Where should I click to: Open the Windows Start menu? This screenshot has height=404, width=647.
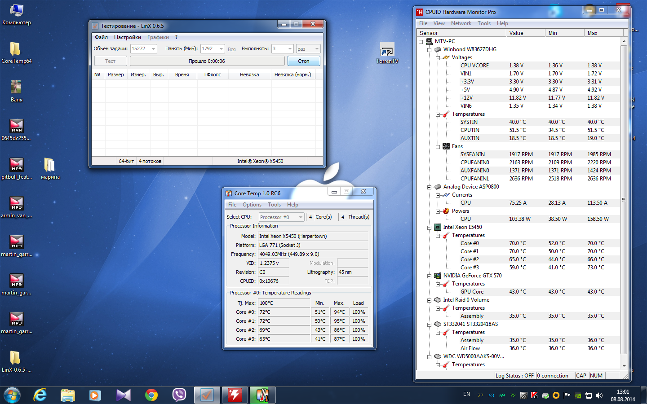click(x=12, y=395)
